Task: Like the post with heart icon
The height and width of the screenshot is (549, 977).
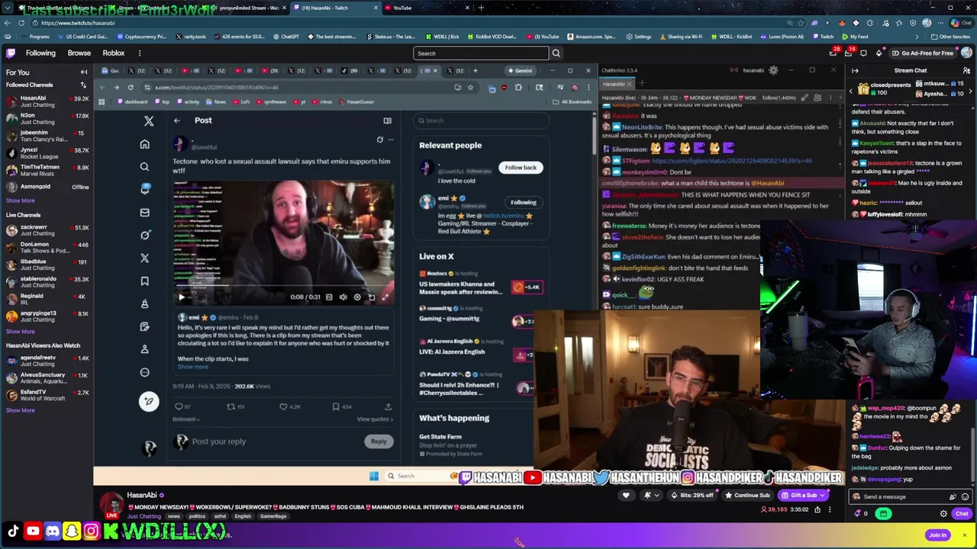Action: pos(283,406)
